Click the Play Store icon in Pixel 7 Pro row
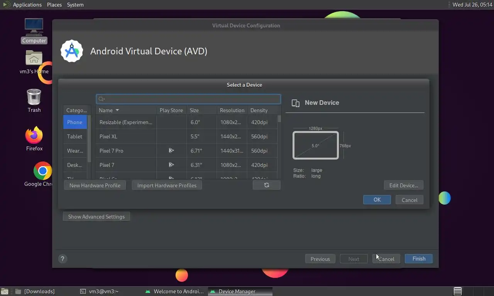Viewport: 494px width, 296px height. click(171, 150)
